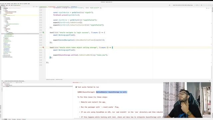The height and width of the screenshot is (120, 213).
Task: Click 'expect(alertError).toBeDefined();' line
Action: click(68, 22)
